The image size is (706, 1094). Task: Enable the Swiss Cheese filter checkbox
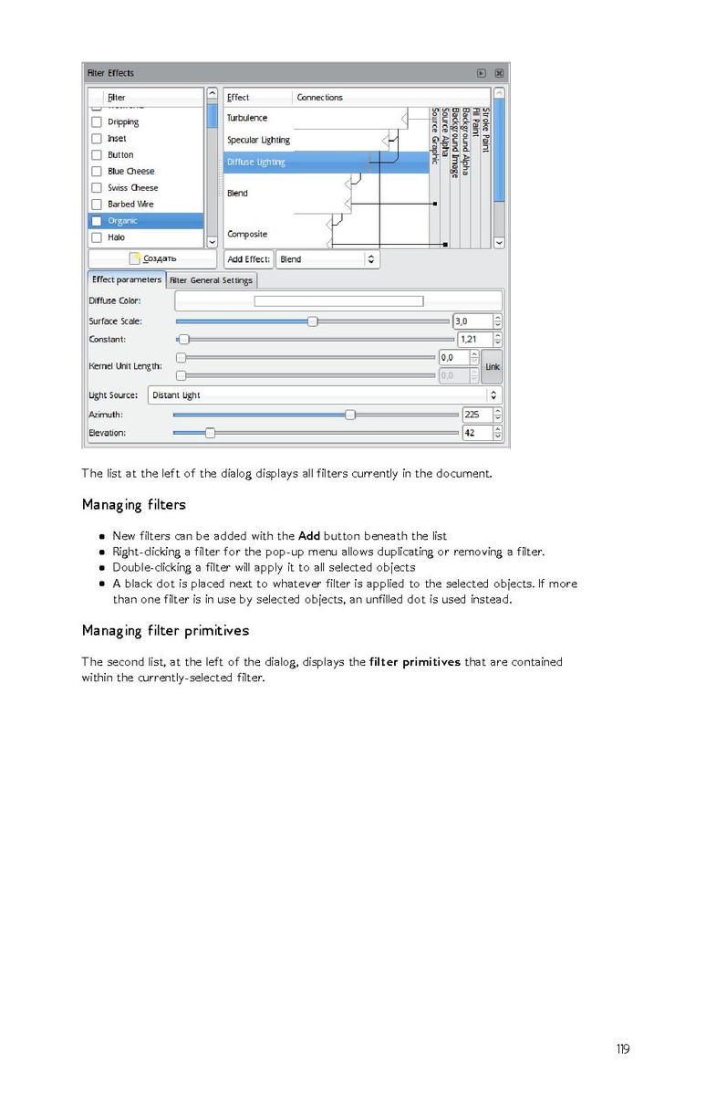pyautogui.click(x=97, y=188)
